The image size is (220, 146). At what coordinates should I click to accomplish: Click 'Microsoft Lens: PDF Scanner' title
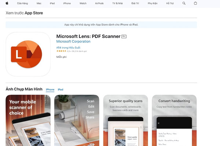point(88,36)
